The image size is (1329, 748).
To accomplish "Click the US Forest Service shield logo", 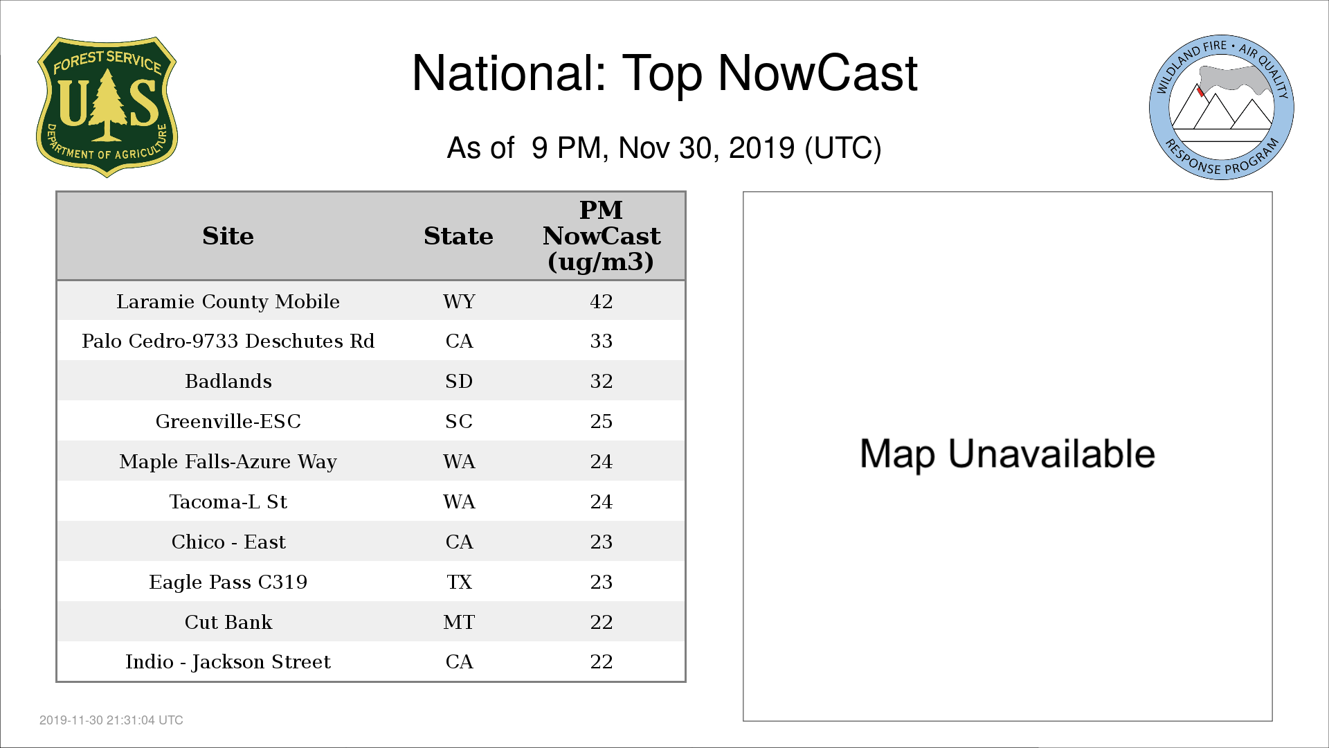I will [x=107, y=107].
